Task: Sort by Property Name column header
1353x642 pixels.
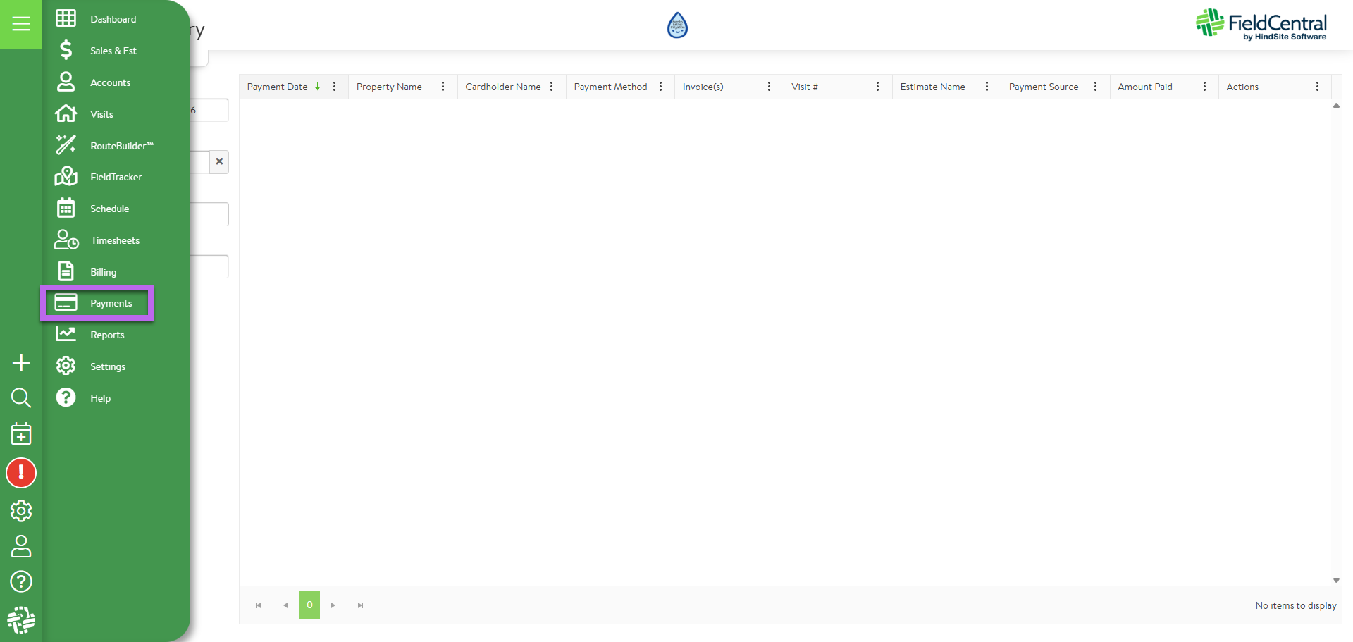Action: click(389, 87)
